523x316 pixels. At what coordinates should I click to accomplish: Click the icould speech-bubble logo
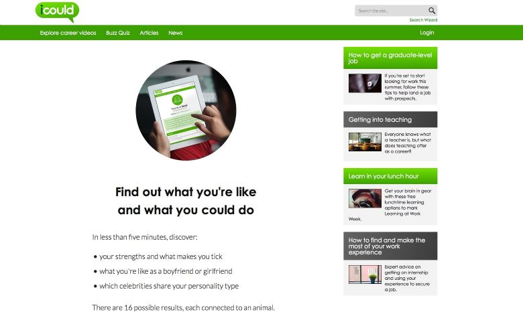pyautogui.click(x=57, y=12)
